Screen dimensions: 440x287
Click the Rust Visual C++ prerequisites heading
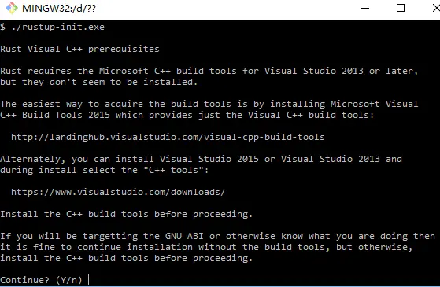[x=79, y=49]
